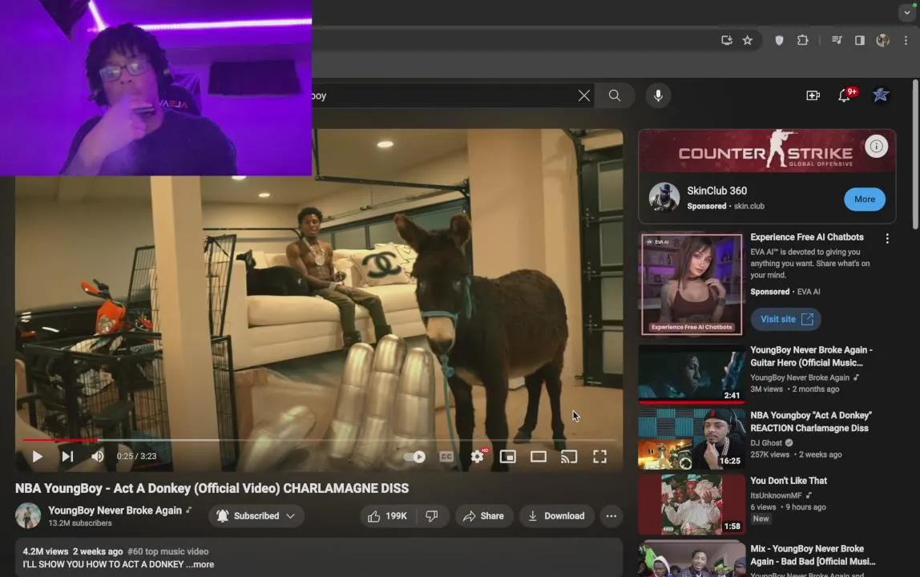Open YoungBoy Never Broke Again channel name

point(115,510)
